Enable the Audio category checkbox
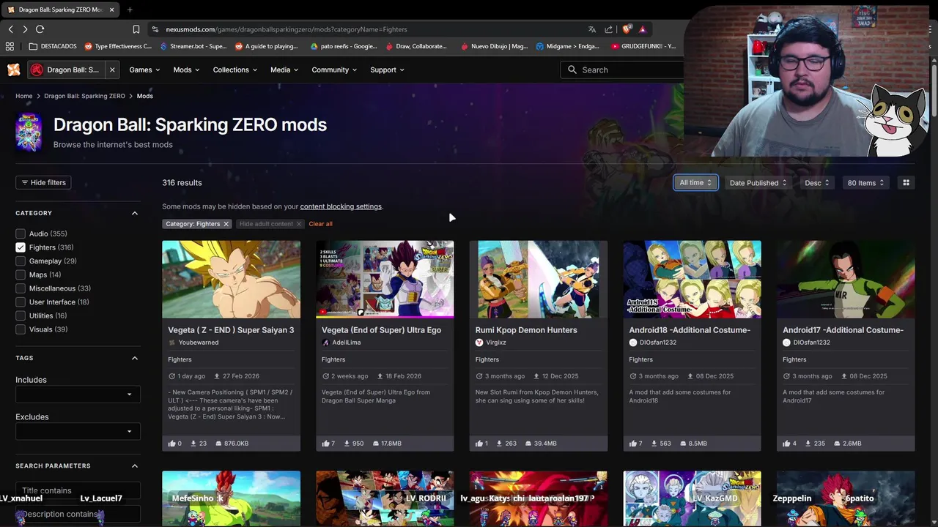938x527 pixels. tap(21, 233)
